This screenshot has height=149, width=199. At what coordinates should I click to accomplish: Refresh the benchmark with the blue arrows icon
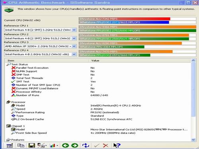pos(86,145)
